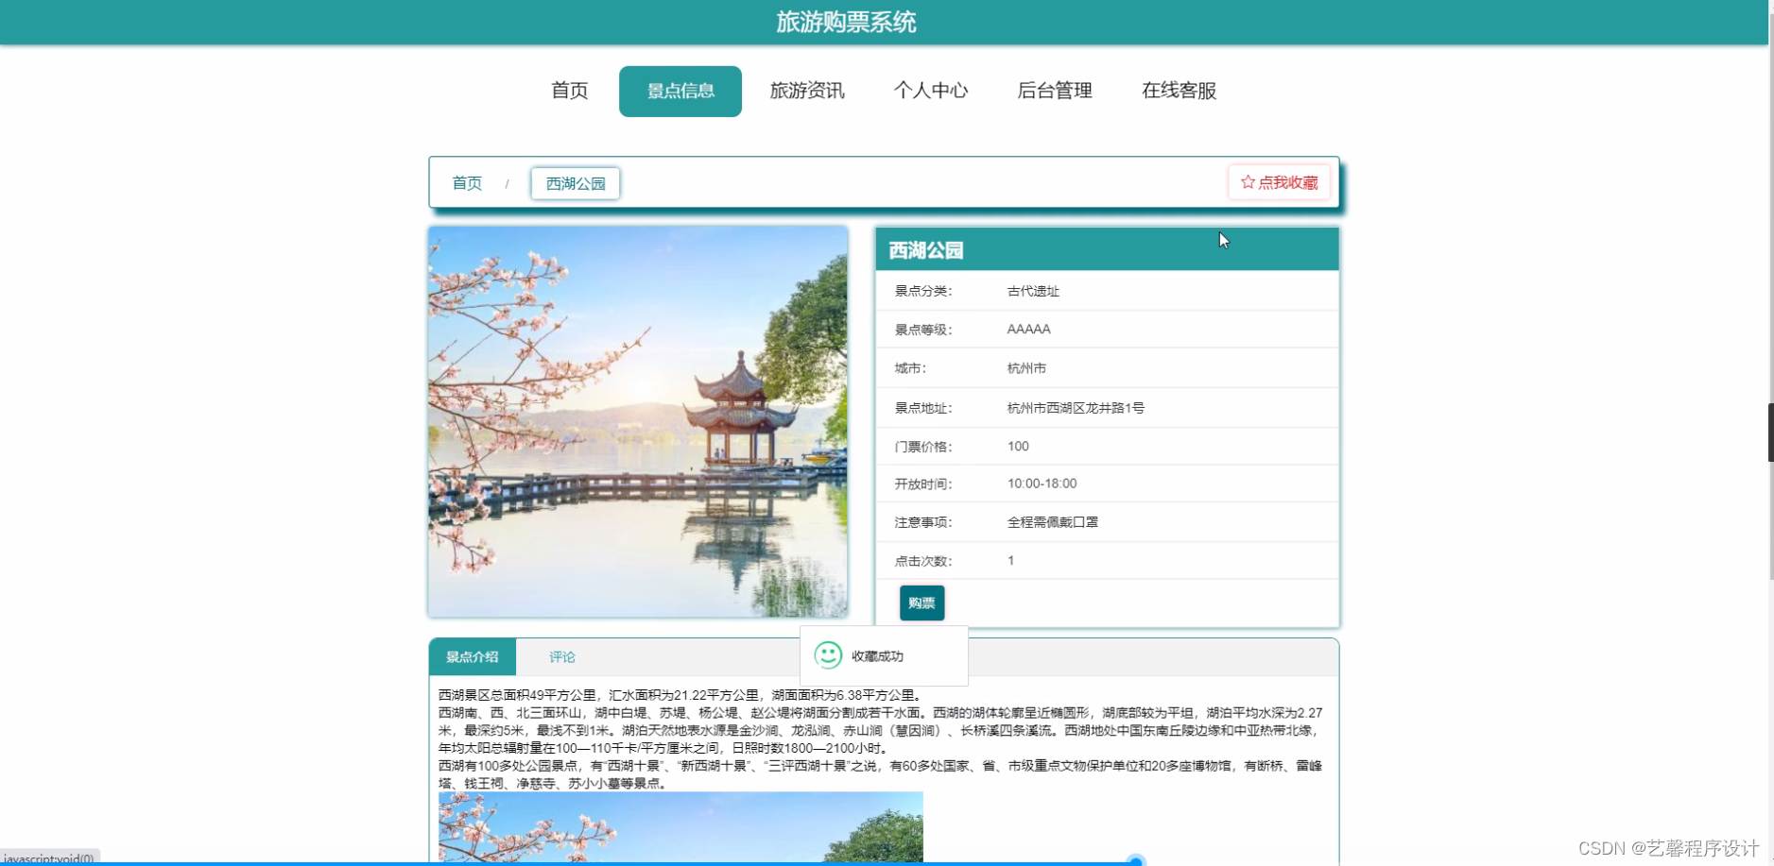Open the 旅游资讯 navigation menu
This screenshot has width=1774, height=866.
pyautogui.click(x=806, y=91)
